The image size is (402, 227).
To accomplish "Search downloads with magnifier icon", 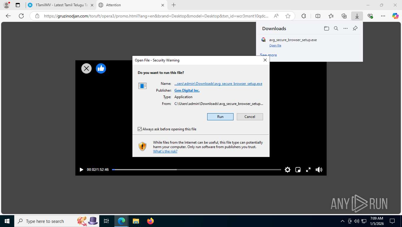I will 336,28.
